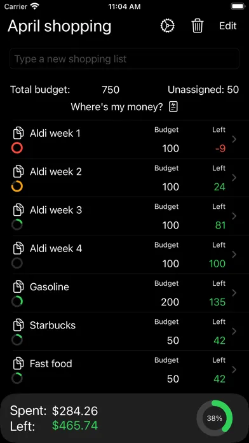Tap the copy icon beside Fast food
249x443 pixels.
click(18, 363)
